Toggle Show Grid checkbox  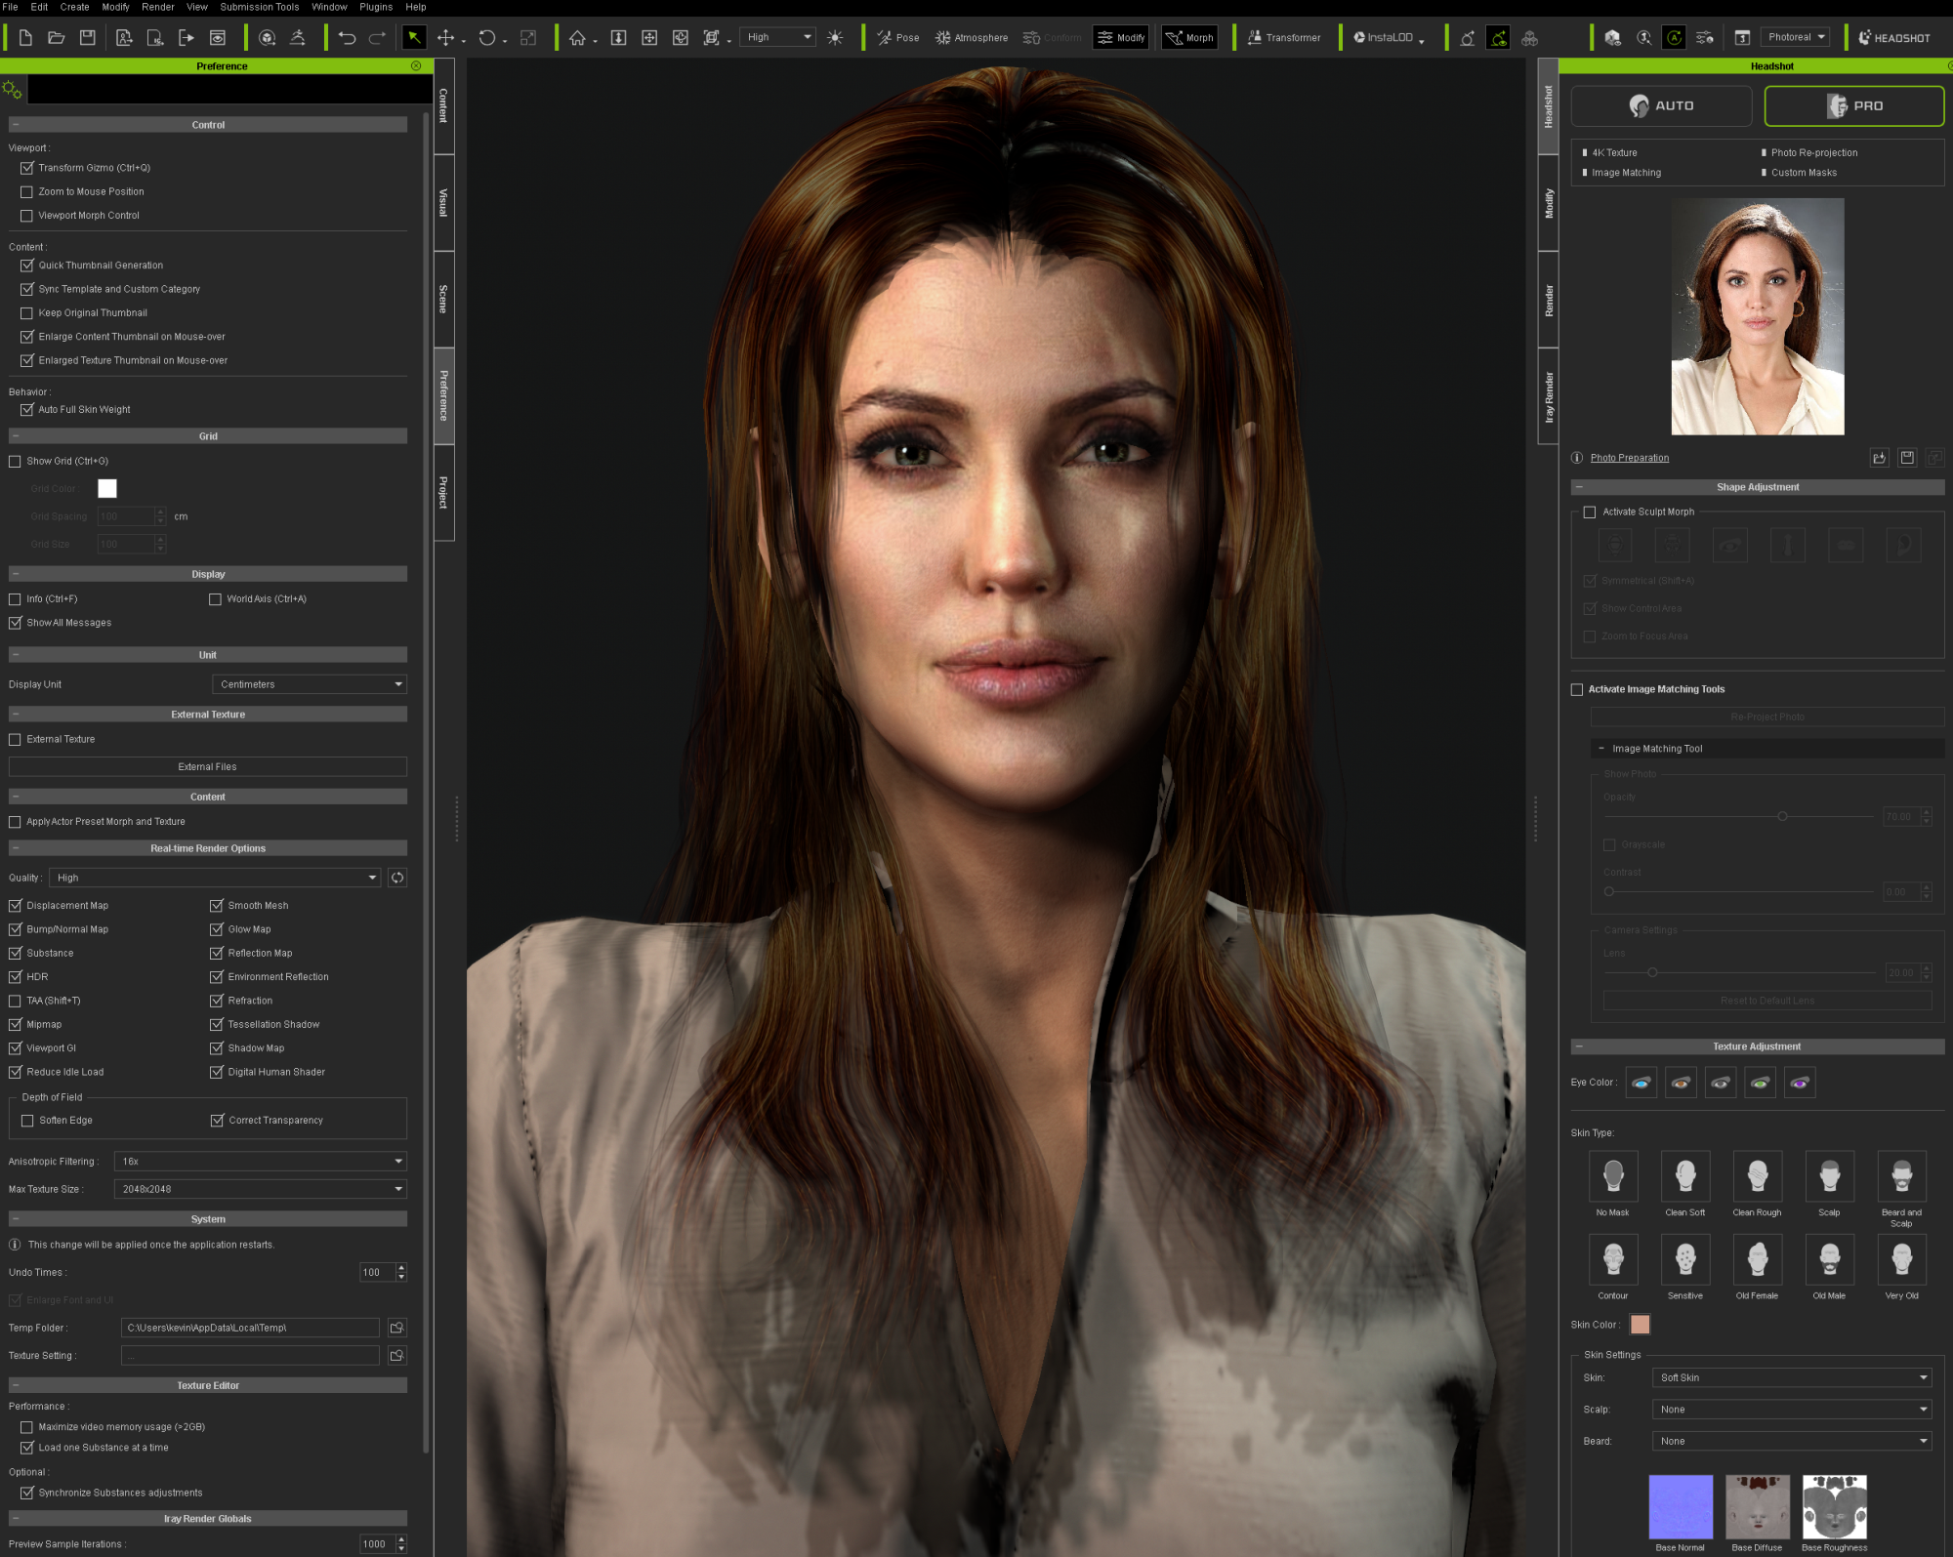coord(15,461)
